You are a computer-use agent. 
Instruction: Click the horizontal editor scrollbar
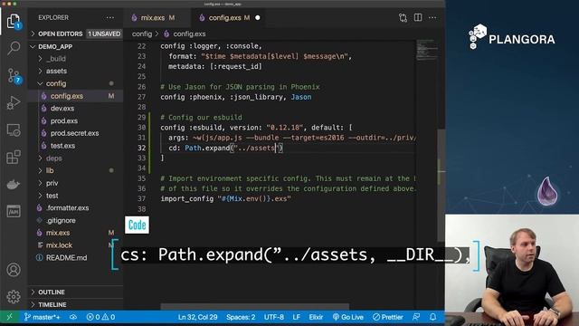pyautogui.click(x=255, y=307)
